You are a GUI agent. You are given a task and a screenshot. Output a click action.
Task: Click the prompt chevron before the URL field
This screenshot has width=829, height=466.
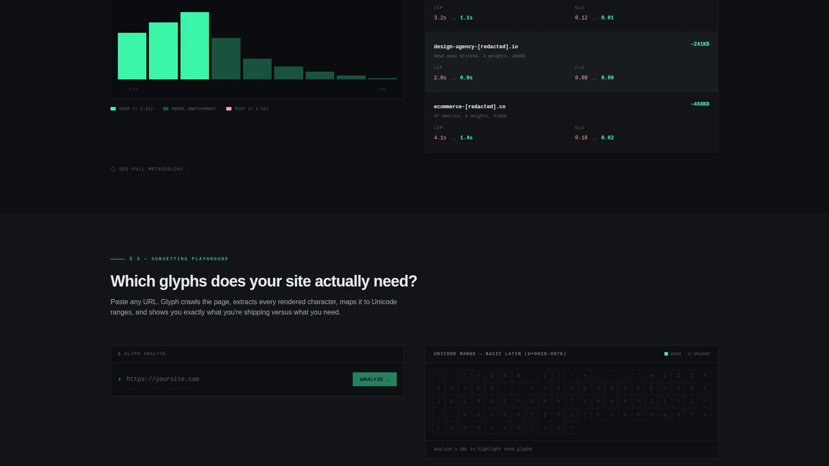point(120,379)
